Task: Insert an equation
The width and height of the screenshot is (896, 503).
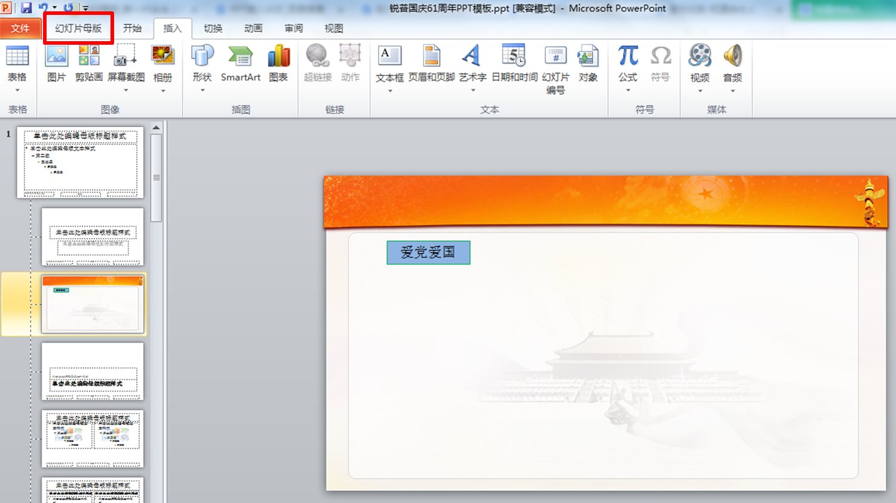Action: tap(627, 60)
